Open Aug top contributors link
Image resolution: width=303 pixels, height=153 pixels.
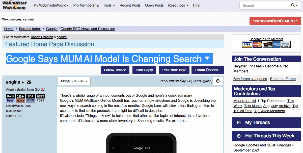(x=266, y=106)
